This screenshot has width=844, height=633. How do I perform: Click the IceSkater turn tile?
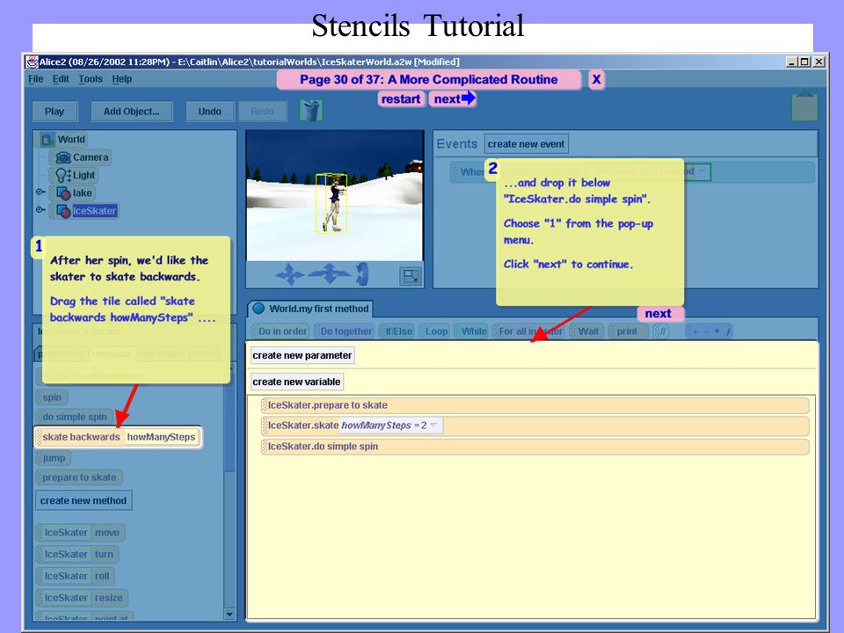point(77,555)
